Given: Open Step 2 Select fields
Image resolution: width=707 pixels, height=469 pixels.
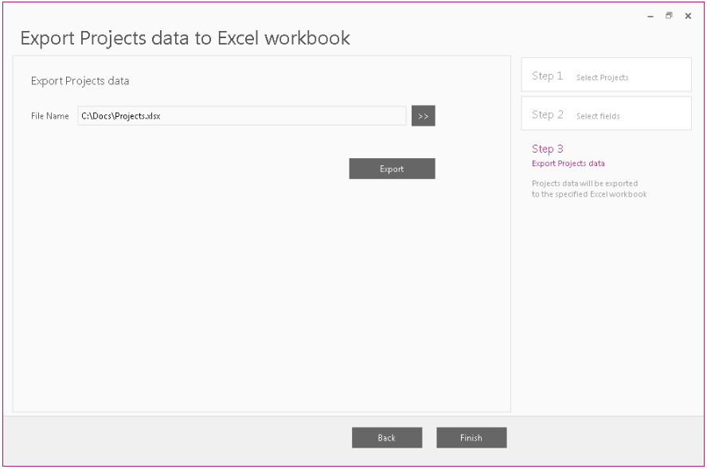Looking at the screenshot, I should click(606, 114).
